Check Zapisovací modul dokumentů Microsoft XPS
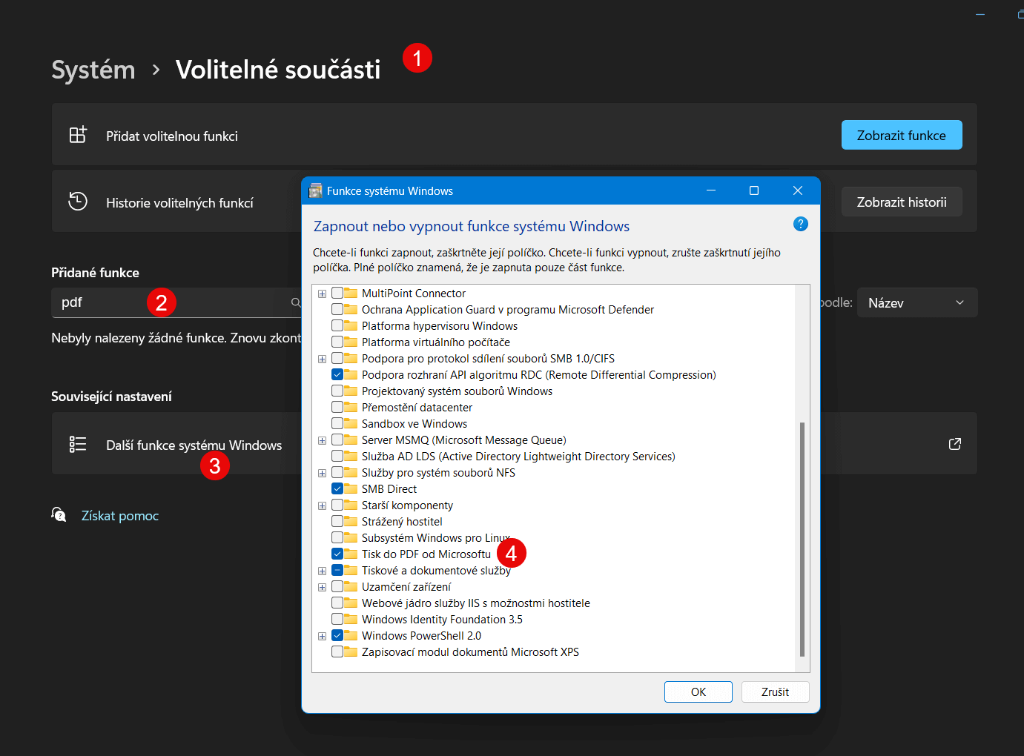Viewport: 1024px width, 756px height. click(337, 651)
